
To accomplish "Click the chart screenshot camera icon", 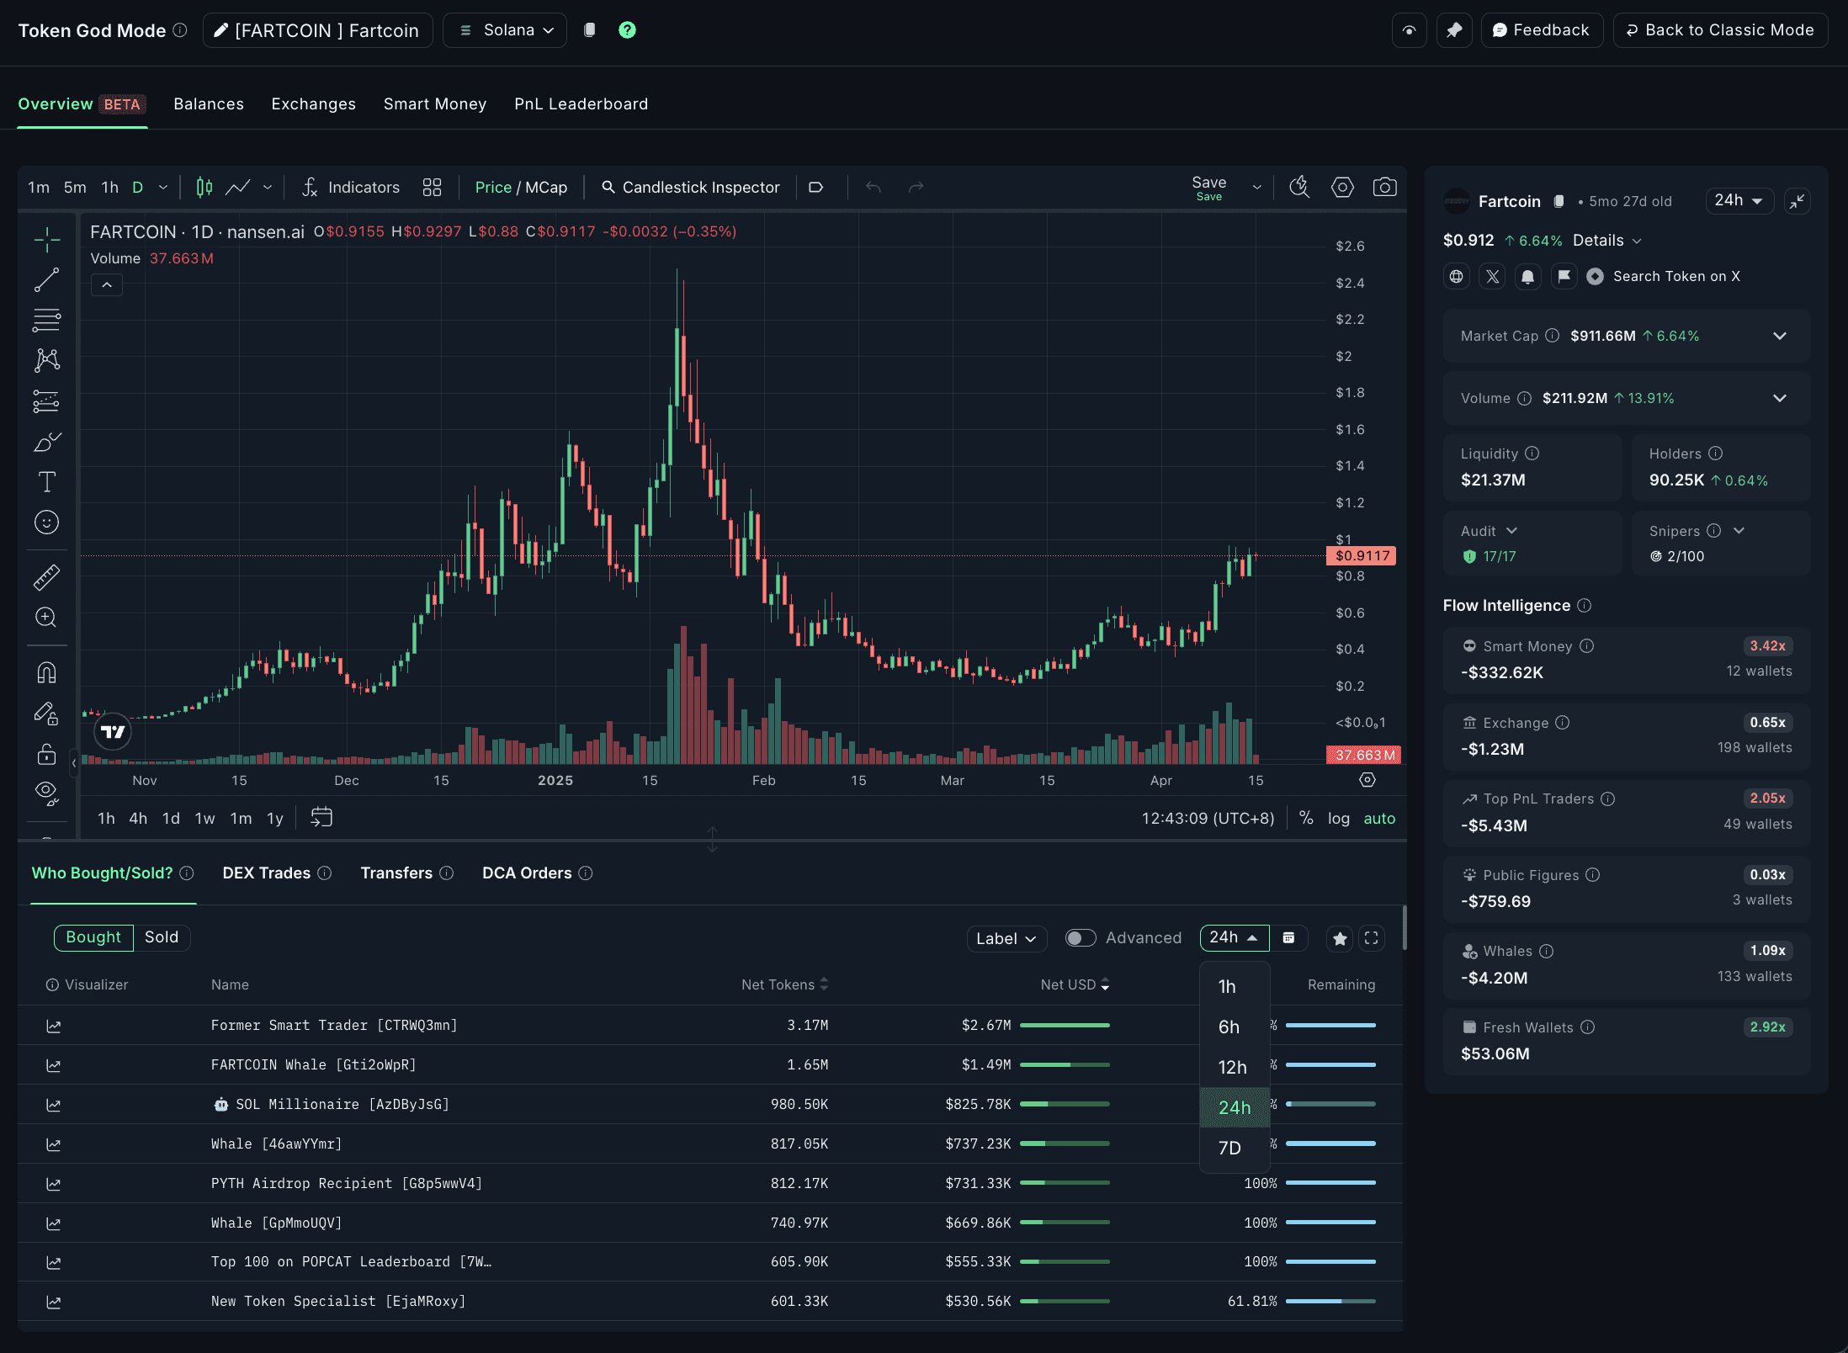I will pos(1384,187).
